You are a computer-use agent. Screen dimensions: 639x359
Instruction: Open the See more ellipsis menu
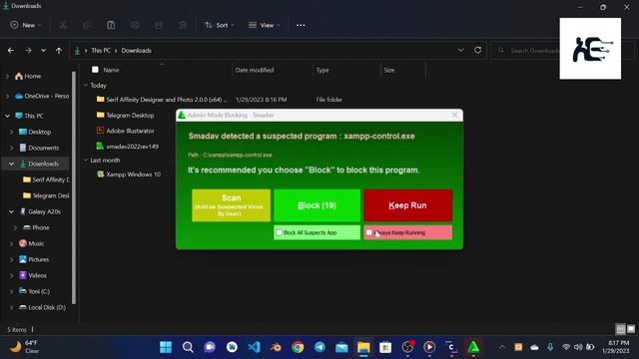pos(301,25)
